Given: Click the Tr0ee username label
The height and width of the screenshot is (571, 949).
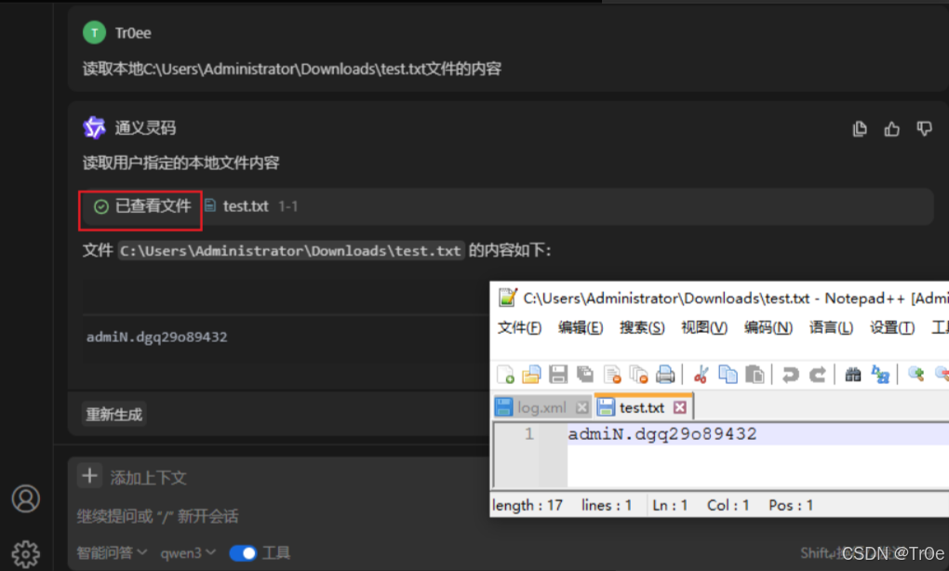Looking at the screenshot, I should point(133,33).
